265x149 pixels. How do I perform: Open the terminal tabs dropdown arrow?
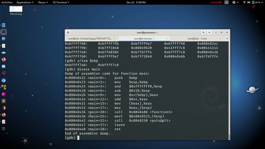click(x=227, y=38)
